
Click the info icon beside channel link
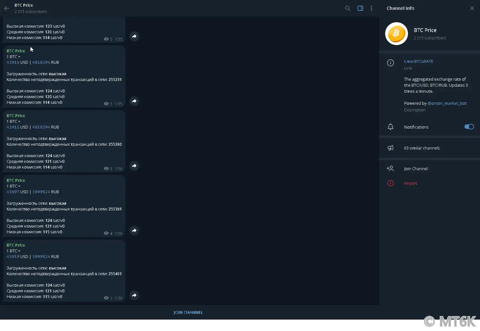391,63
